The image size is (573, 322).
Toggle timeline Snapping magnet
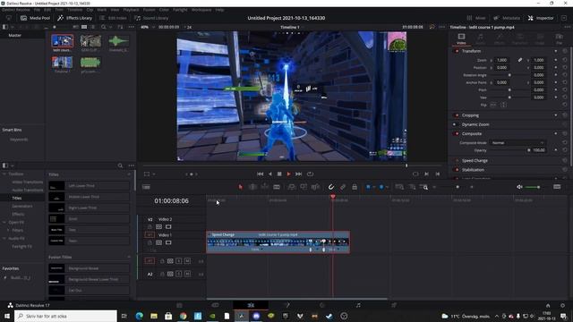(330, 187)
